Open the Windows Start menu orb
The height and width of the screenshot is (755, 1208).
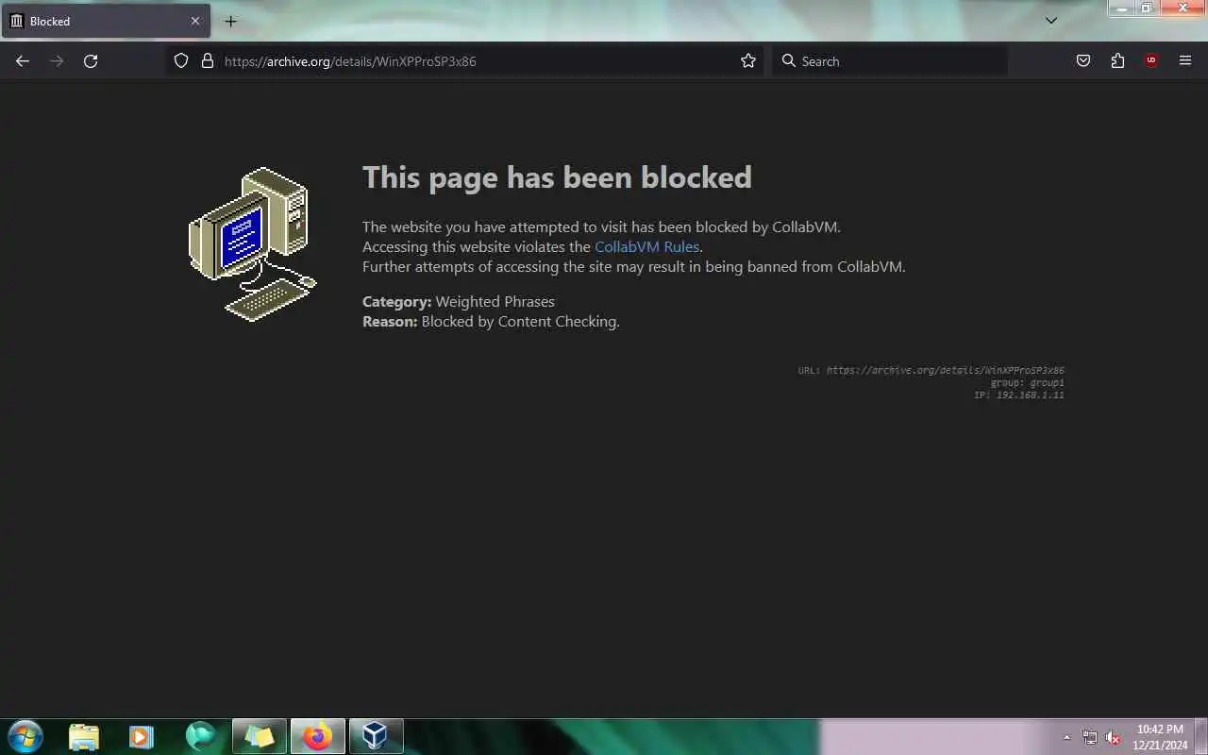pyautogui.click(x=25, y=736)
